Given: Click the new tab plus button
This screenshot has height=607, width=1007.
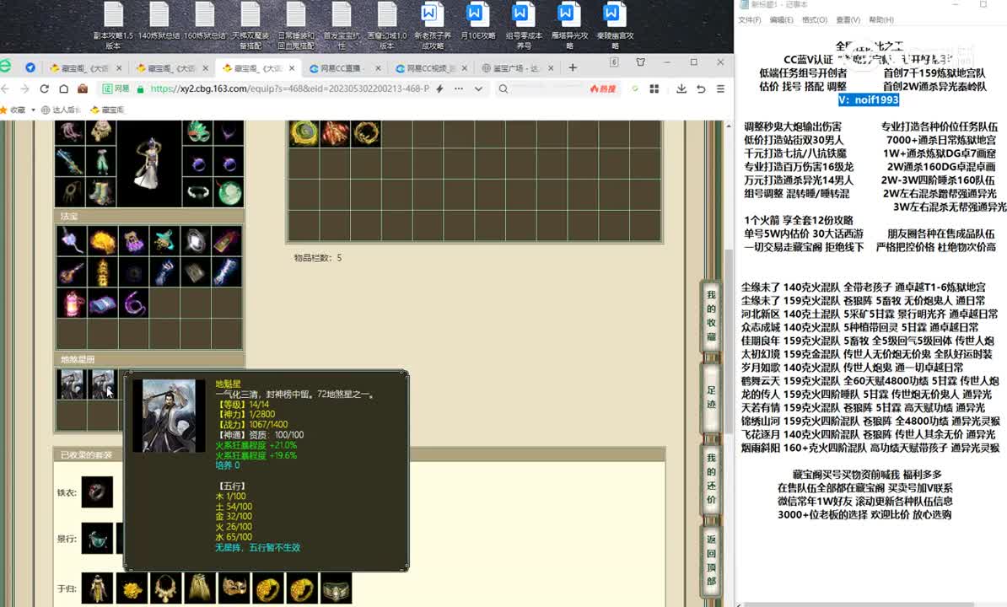Looking at the screenshot, I should pyautogui.click(x=573, y=67).
